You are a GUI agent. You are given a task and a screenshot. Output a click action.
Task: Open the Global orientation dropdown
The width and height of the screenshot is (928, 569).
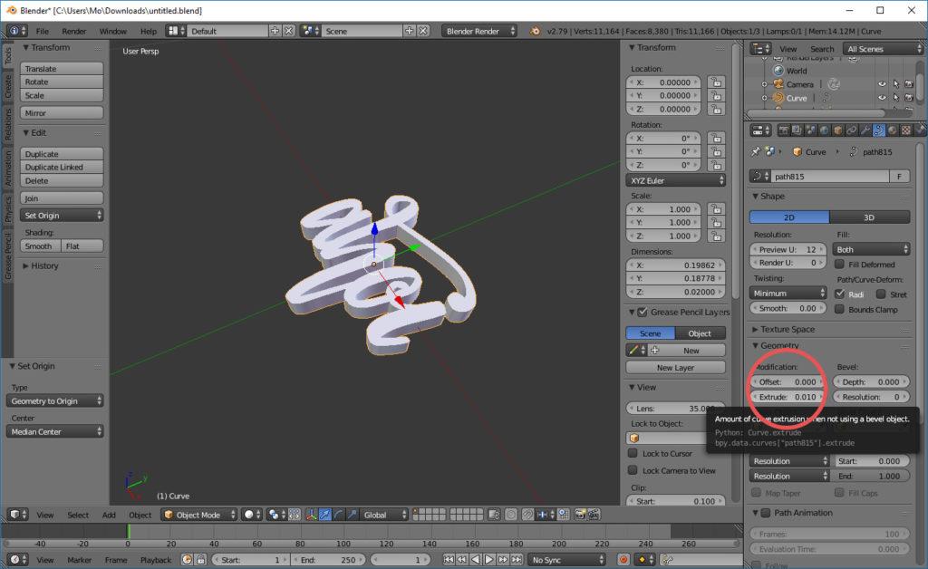(384, 515)
